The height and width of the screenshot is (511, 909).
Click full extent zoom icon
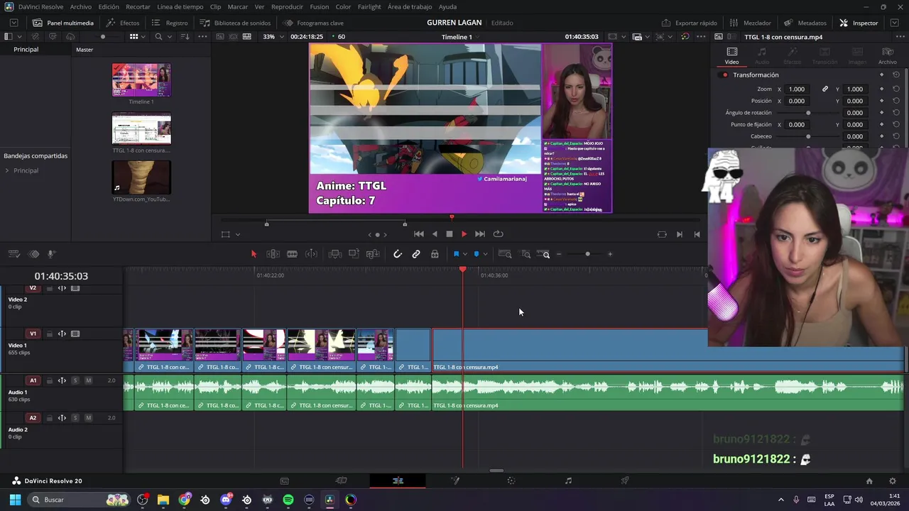pos(505,254)
